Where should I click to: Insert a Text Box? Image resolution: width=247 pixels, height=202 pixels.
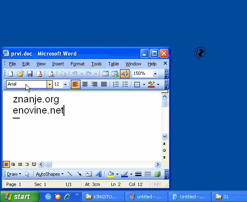pos(89,174)
